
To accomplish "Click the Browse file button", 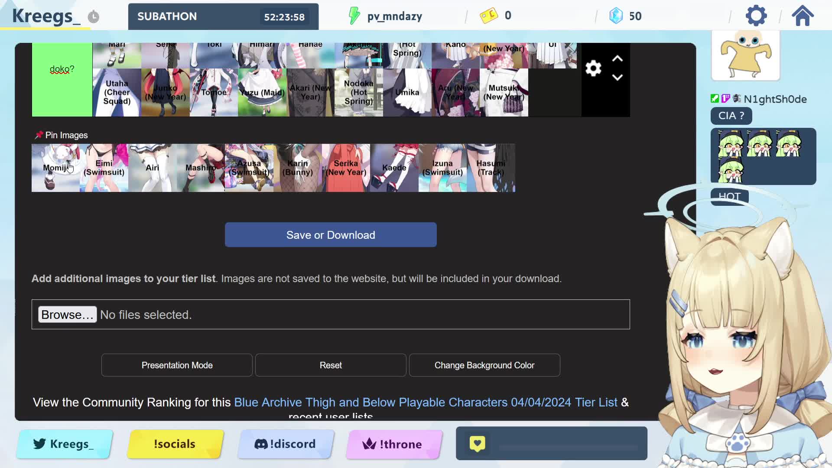I will point(67,315).
